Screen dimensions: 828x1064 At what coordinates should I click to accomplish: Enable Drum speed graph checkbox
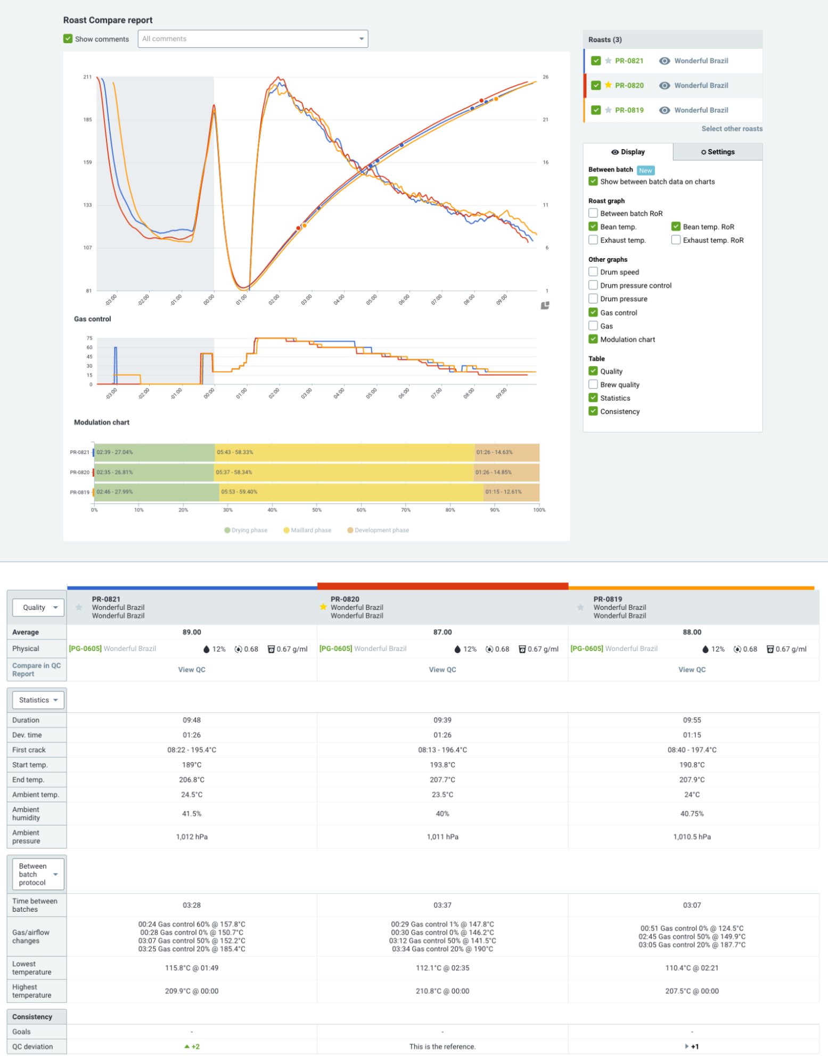tap(593, 271)
